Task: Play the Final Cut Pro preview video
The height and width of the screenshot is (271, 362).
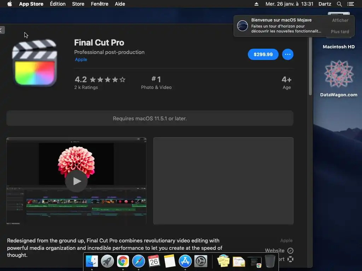Action: pyautogui.click(x=76, y=181)
